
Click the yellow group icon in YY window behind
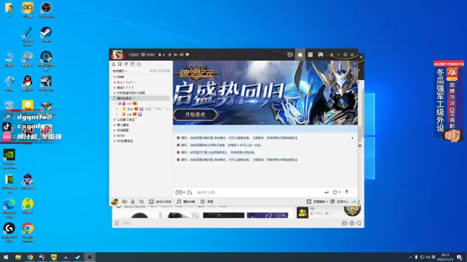(302, 213)
